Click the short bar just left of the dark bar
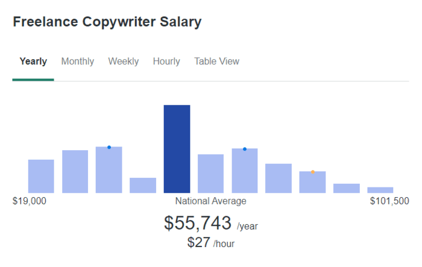This screenshot has width=422, height=267. click(x=143, y=185)
